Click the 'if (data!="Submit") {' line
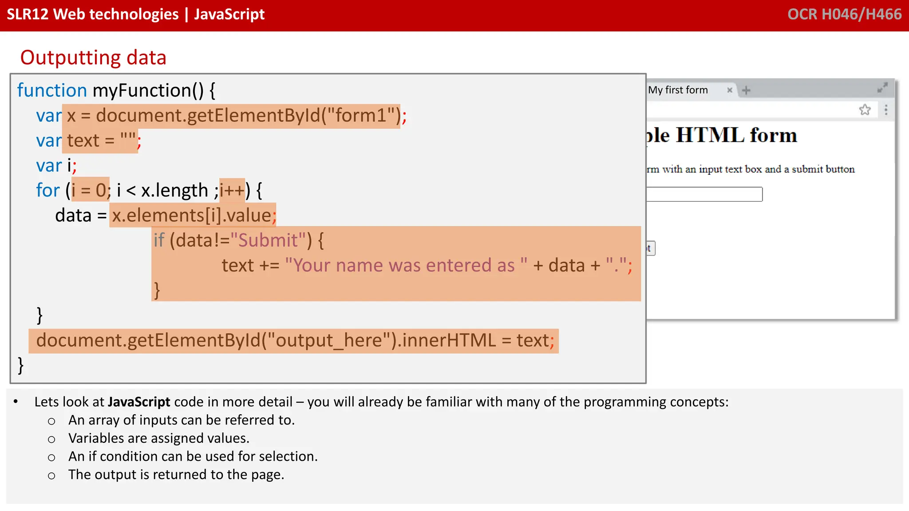909x511 pixels. 239,240
